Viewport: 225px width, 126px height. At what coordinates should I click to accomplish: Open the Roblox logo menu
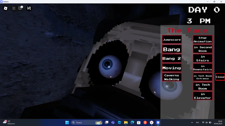pyautogui.click(x=5, y=8)
